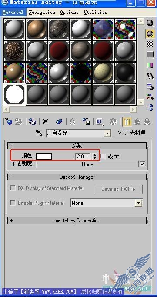Click the white 颜色 swatch
Viewport: 157px width, 297px height.
[x=44, y=156]
